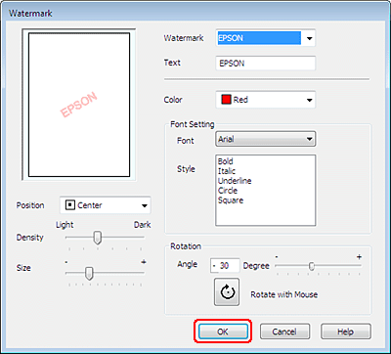Select Square in the Style list
391x354 pixels.
231,200
